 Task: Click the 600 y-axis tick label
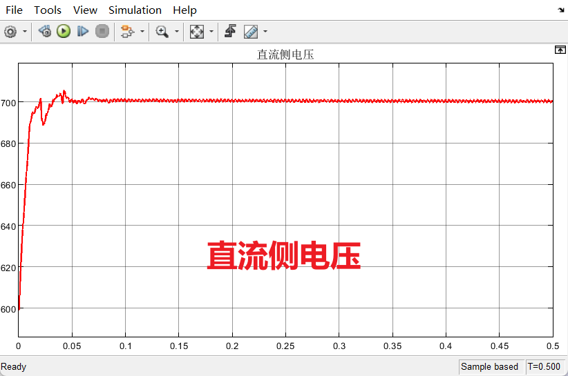[x=8, y=310]
